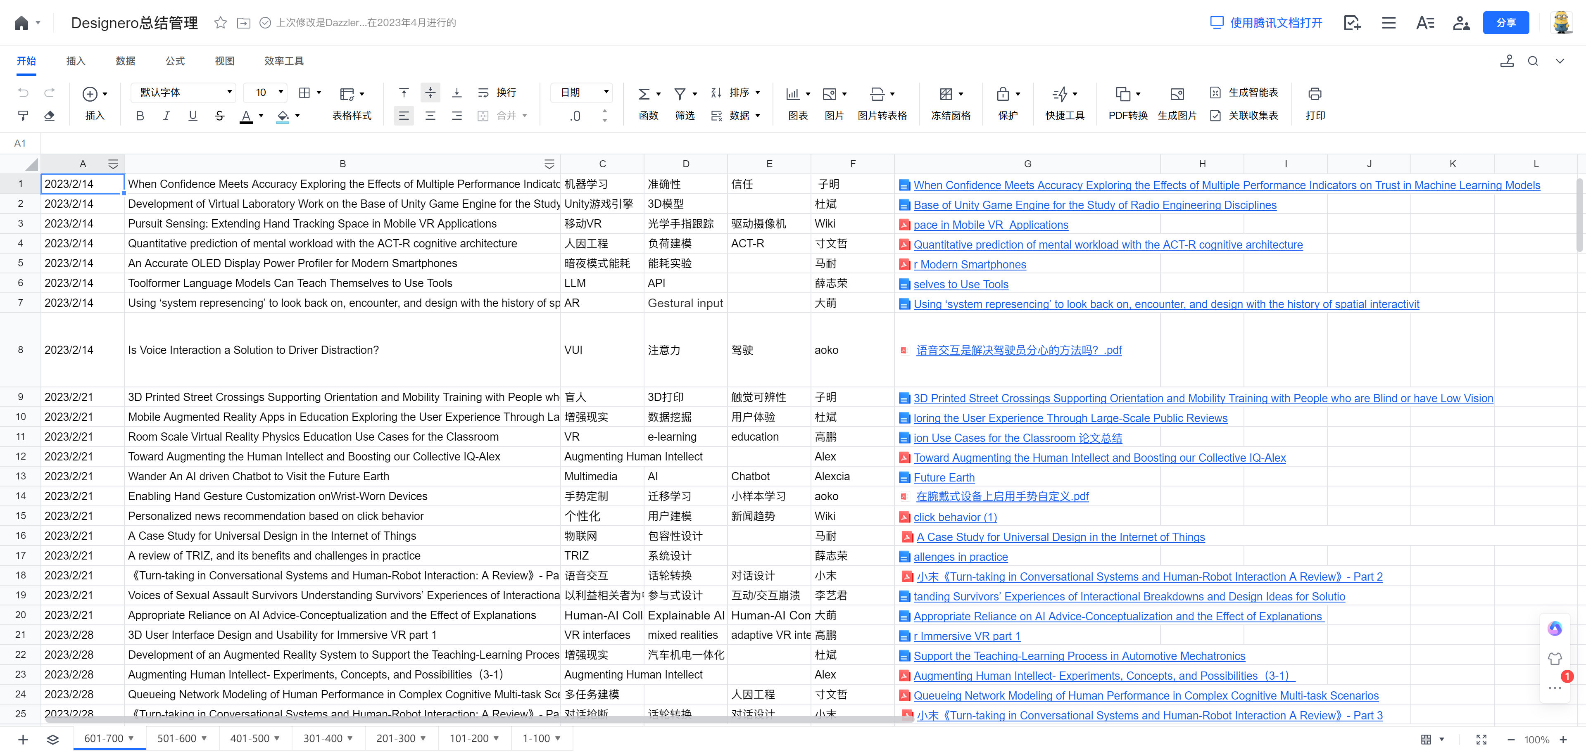Collapse the ribbon with chevron
Viewport: 1586px width, 752px height.
pos(1560,61)
